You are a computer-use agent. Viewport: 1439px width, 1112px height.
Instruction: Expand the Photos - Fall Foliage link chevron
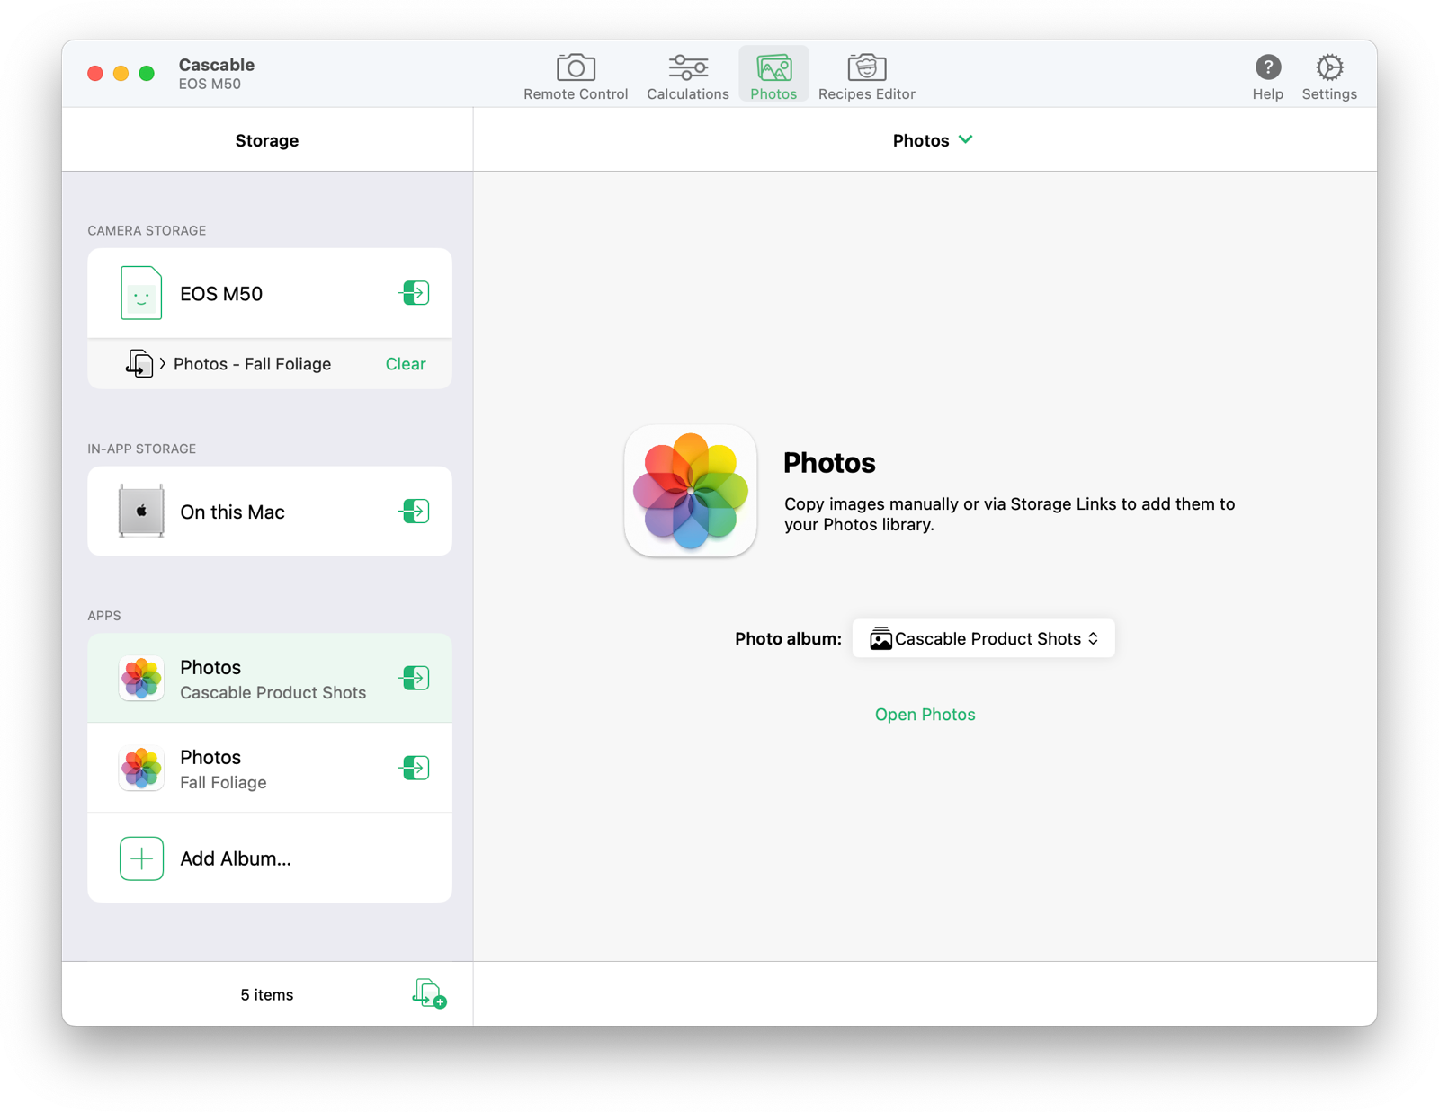click(x=163, y=364)
